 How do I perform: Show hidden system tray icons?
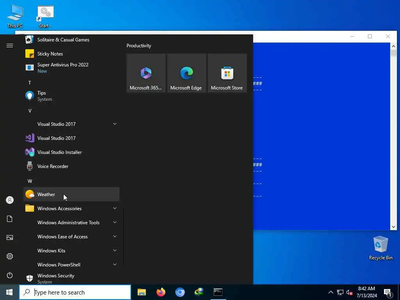(x=330, y=292)
